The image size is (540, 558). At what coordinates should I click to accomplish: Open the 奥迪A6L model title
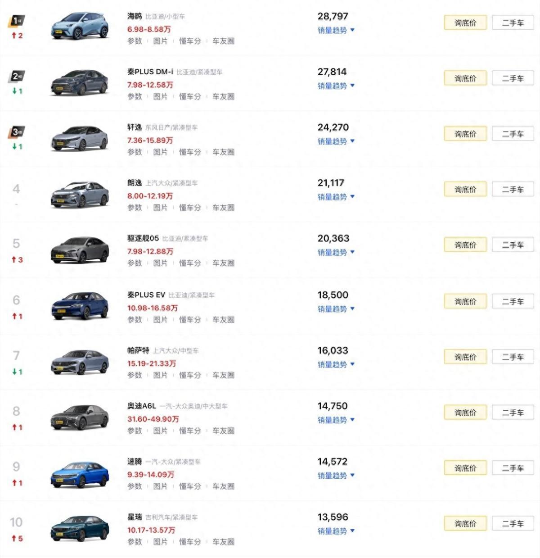(x=142, y=406)
